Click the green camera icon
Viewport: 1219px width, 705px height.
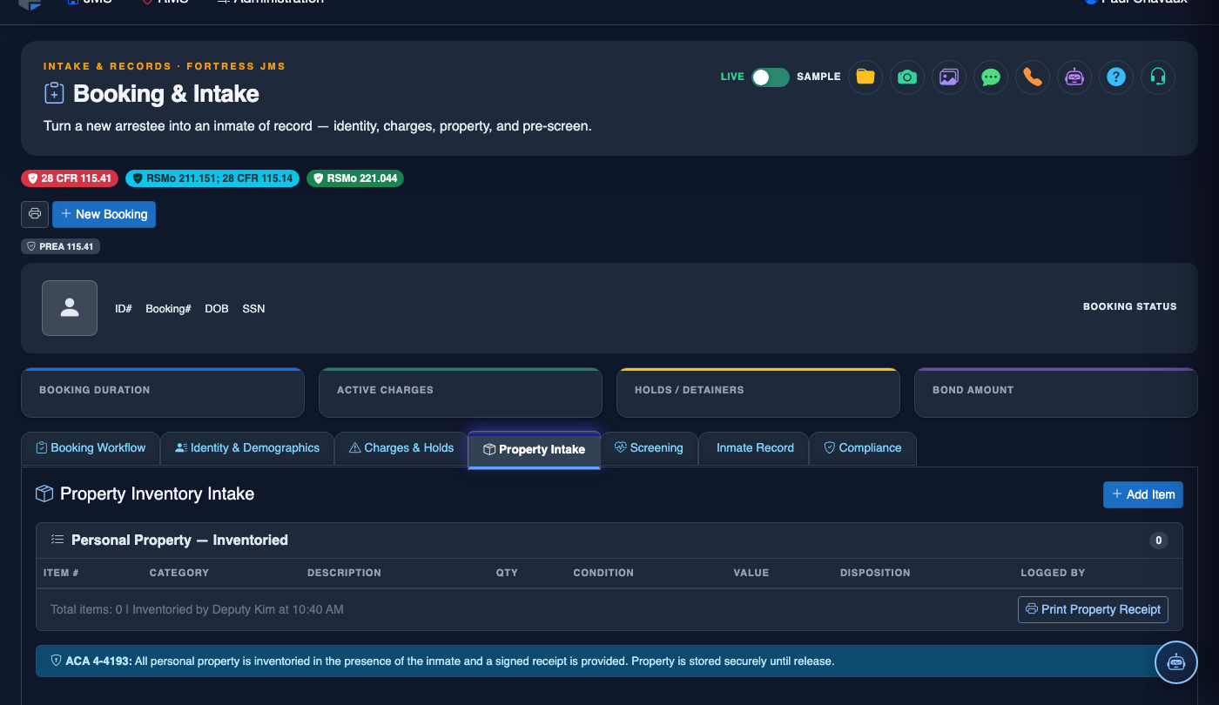907,77
